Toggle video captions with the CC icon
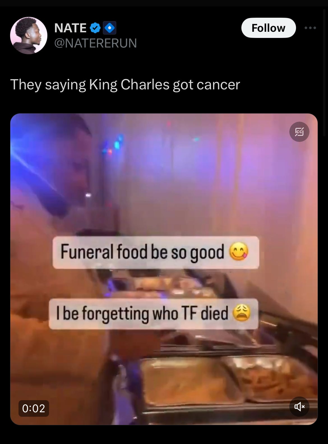 tap(299, 132)
